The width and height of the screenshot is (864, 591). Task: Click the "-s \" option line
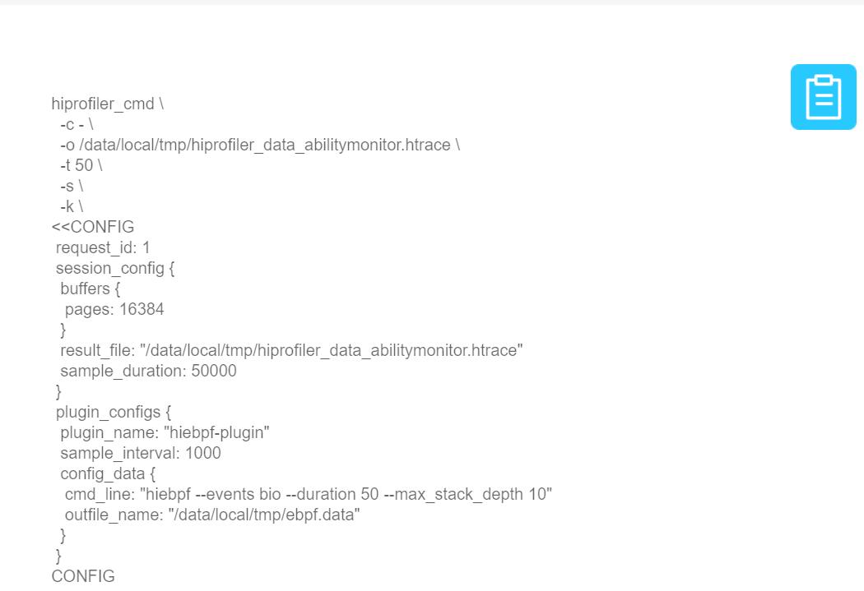(72, 187)
